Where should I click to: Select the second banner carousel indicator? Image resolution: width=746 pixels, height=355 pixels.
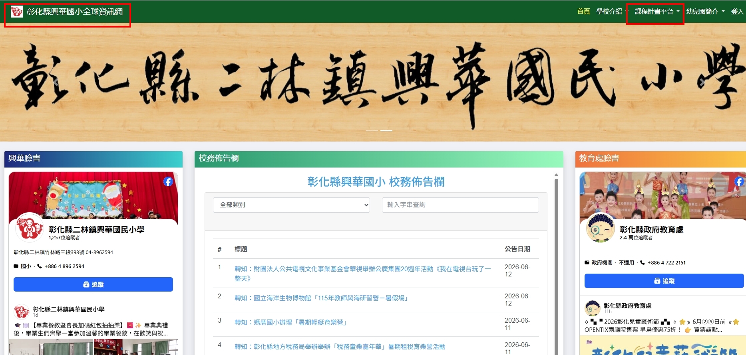pos(386,130)
